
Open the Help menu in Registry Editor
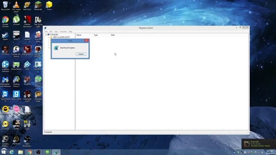70,31
